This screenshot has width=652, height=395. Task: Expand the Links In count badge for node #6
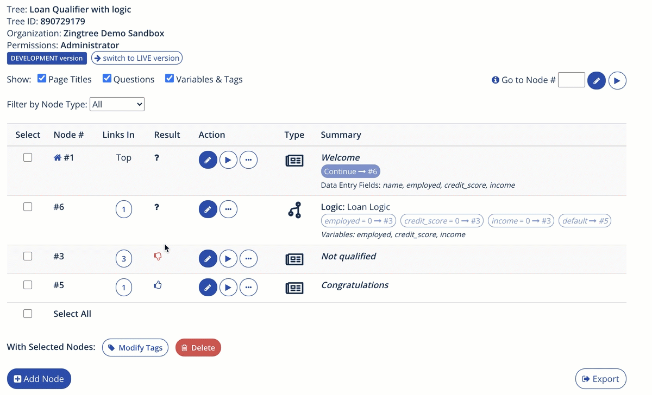(123, 209)
